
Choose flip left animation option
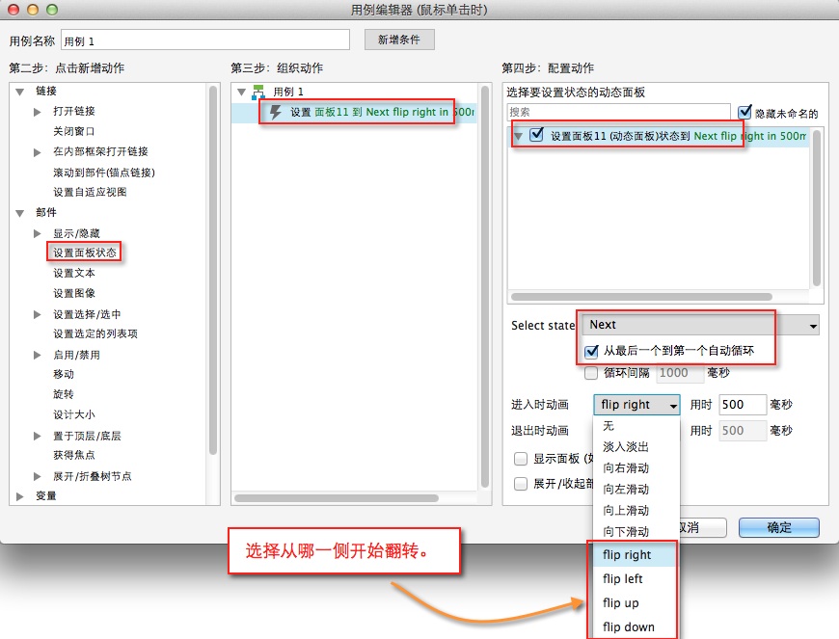tap(623, 579)
